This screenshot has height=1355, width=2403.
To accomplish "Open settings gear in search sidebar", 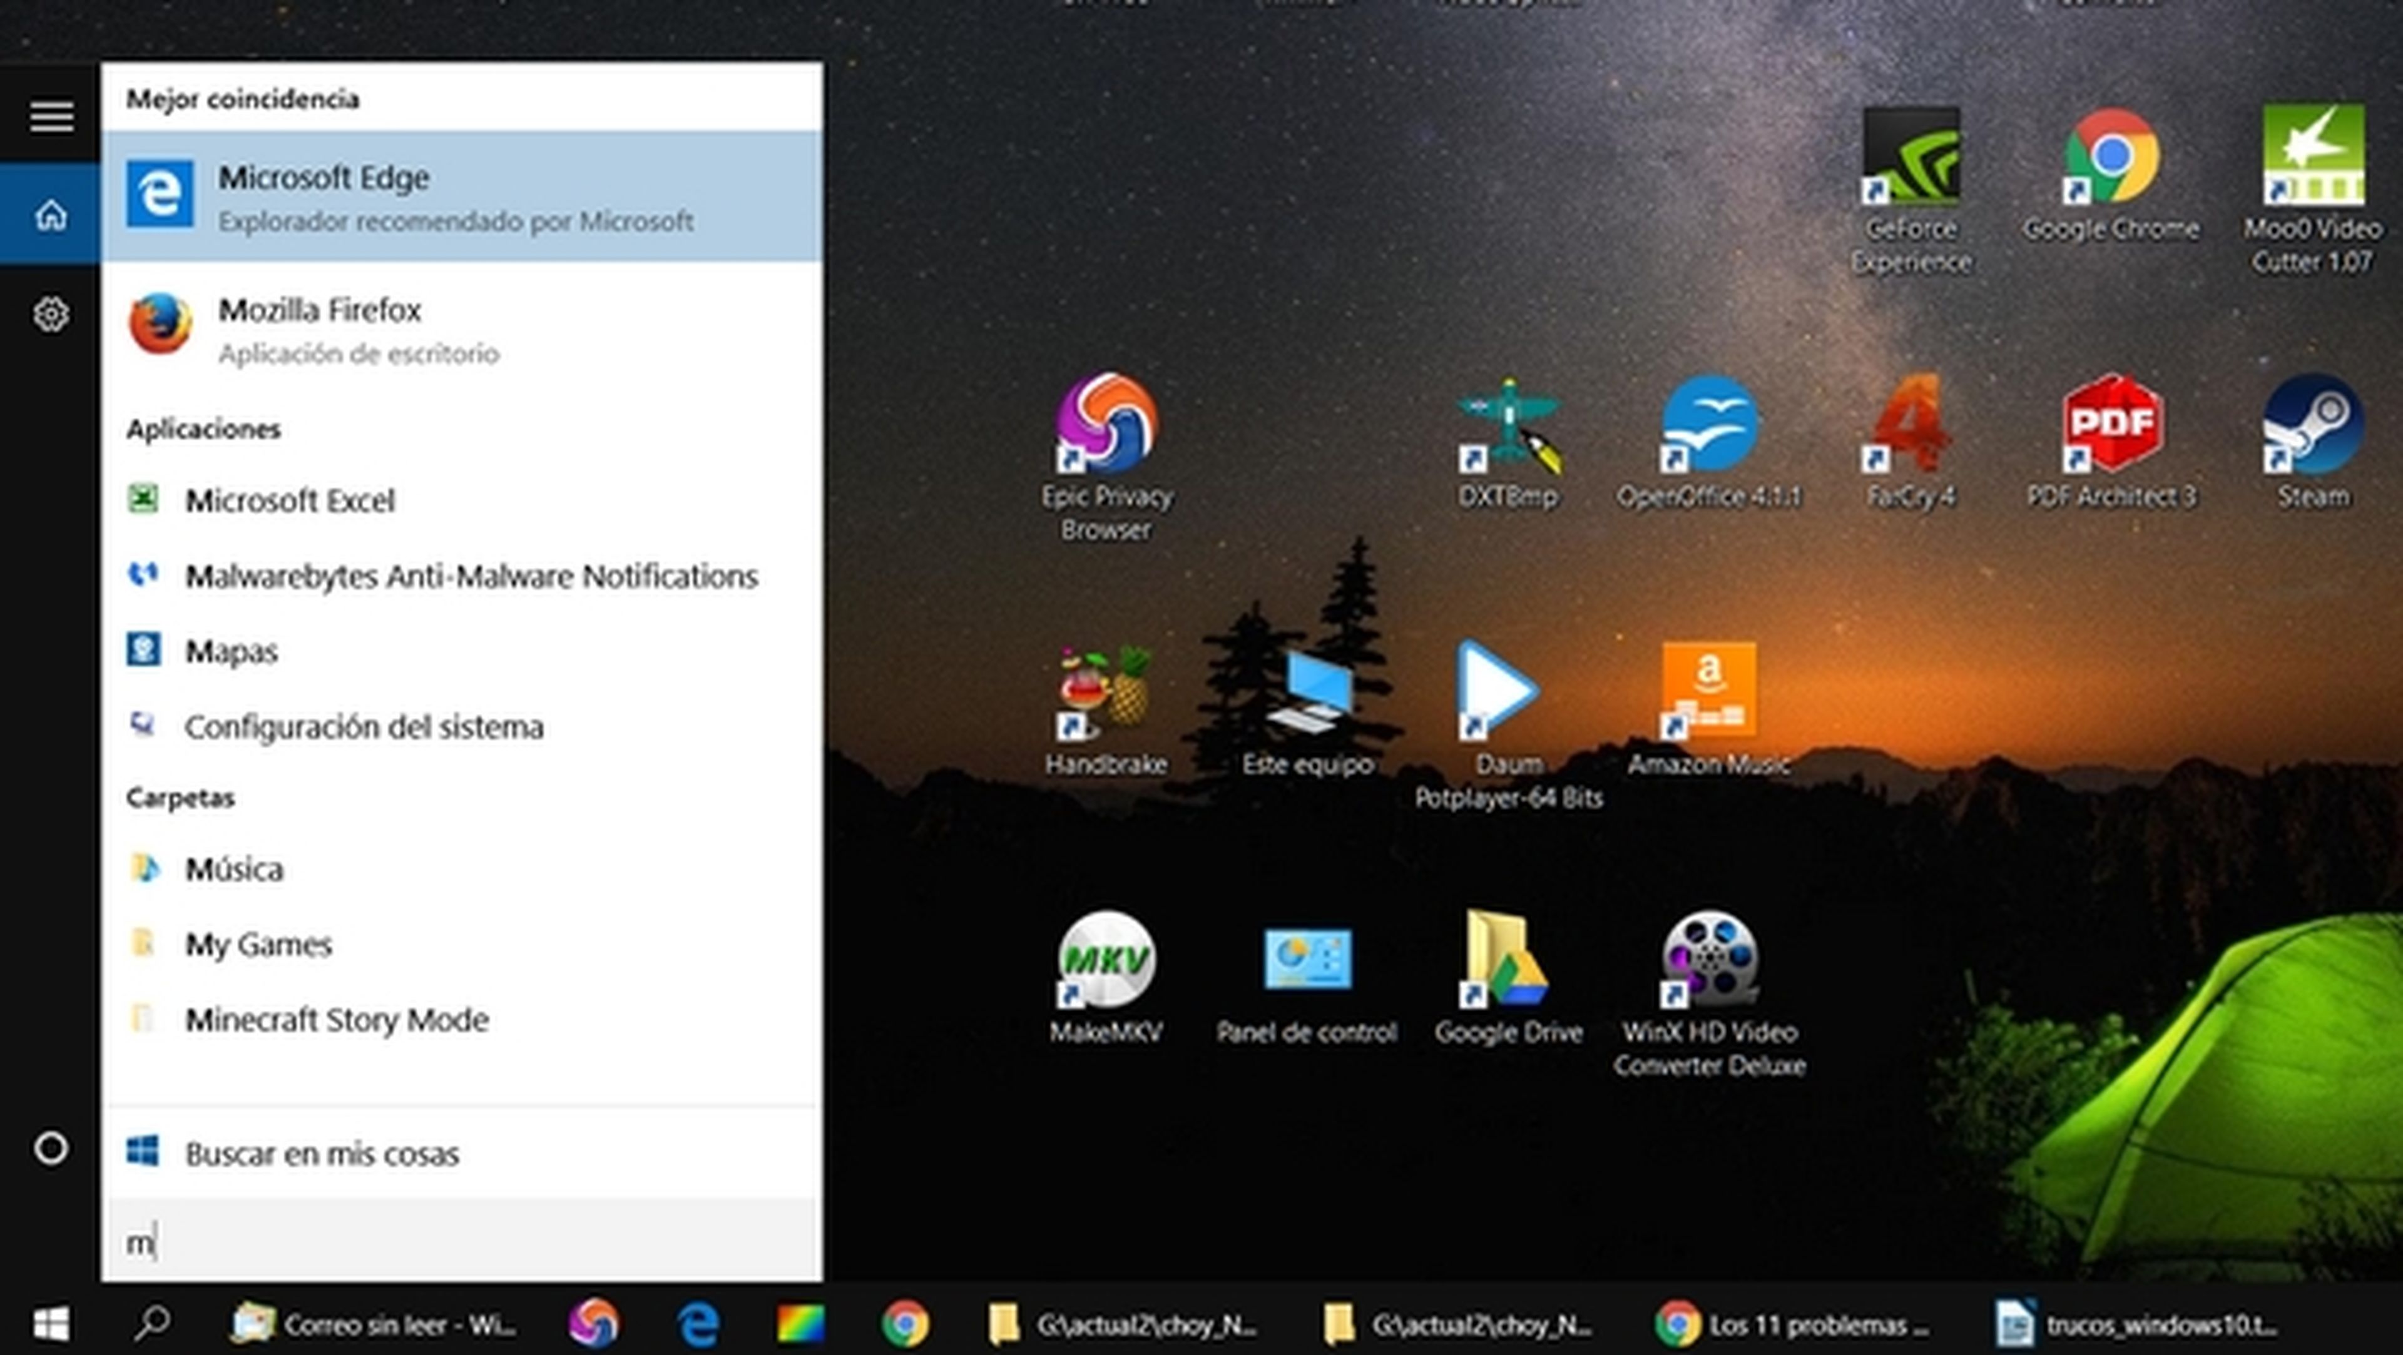I will point(51,314).
